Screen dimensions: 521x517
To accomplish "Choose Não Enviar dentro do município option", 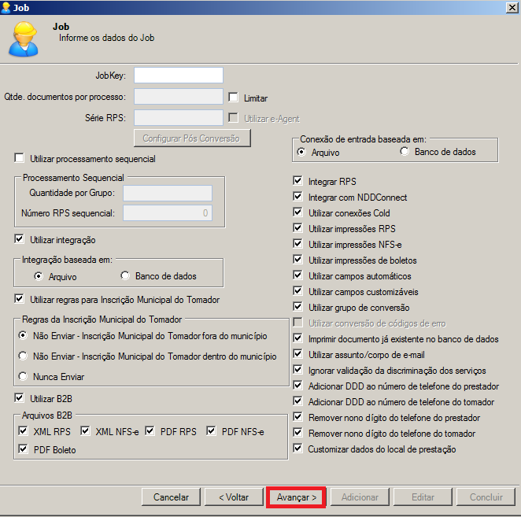I will 23,356.
